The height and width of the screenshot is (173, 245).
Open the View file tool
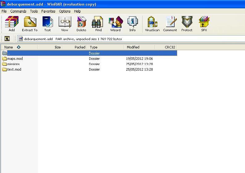(x=64, y=24)
